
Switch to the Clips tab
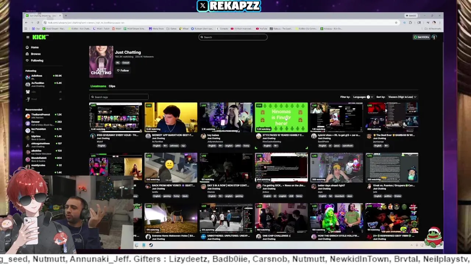coord(112,86)
